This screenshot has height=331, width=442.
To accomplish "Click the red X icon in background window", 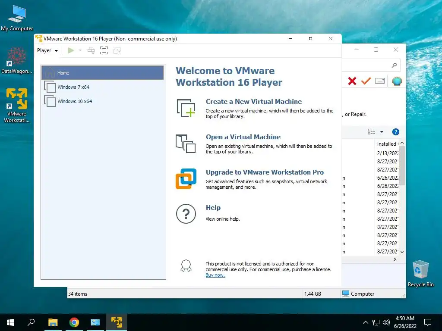I will pos(352,81).
